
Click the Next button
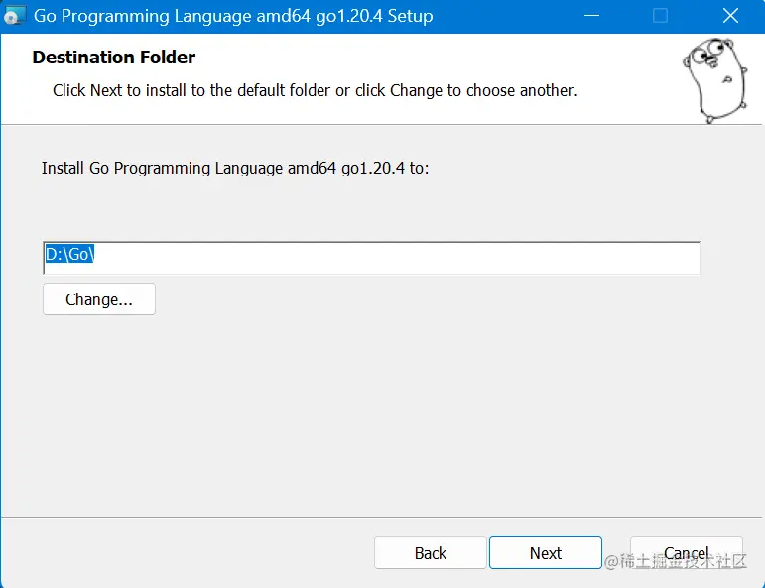point(546,553)
